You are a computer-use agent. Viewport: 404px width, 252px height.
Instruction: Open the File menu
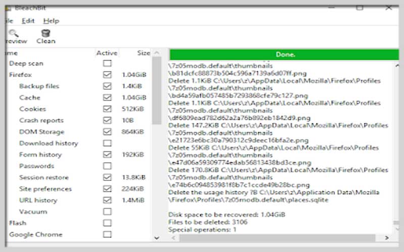pyautogui.click(x=9, y=21)
